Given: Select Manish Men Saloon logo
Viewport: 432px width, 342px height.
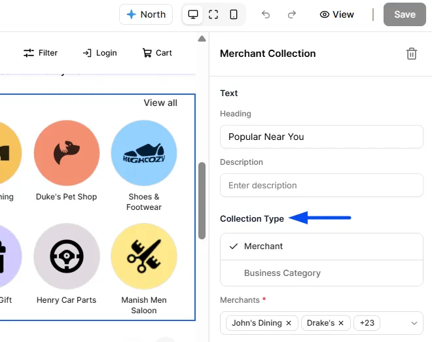Looking at the screenshot, I should (x=144, y=256).
